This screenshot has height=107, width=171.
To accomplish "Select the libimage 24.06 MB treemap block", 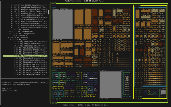I will (78, 33).
